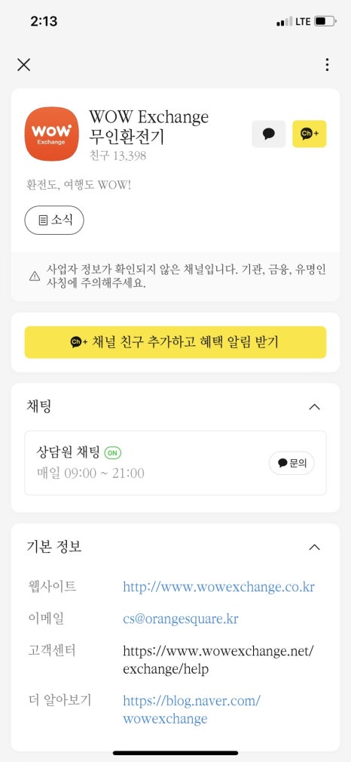Collapse the 채팅 section chevron

pos(315,407)
